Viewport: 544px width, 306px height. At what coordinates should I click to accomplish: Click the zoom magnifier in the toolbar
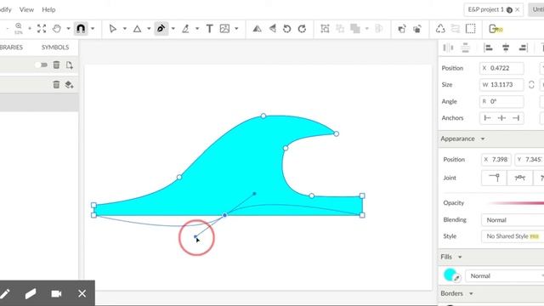point(19,26)
